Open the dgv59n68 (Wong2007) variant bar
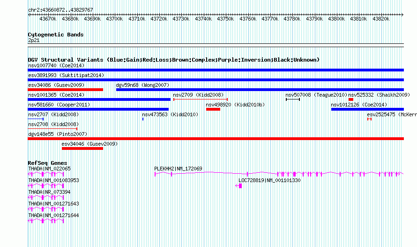Screen dimensions: 417x247 coord(260,90)
